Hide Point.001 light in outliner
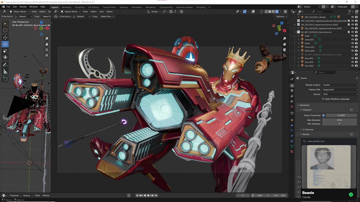This screenshot has width=360, height=202. tap(352, 47)
